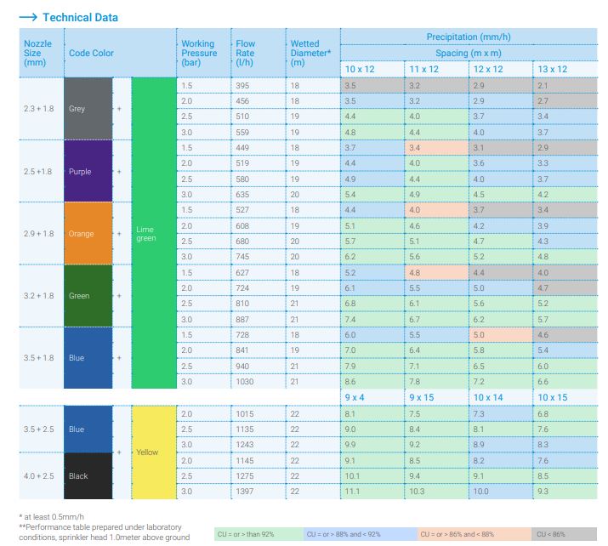Click nozzle size '3.2 + 1.8'

point(39,296)
